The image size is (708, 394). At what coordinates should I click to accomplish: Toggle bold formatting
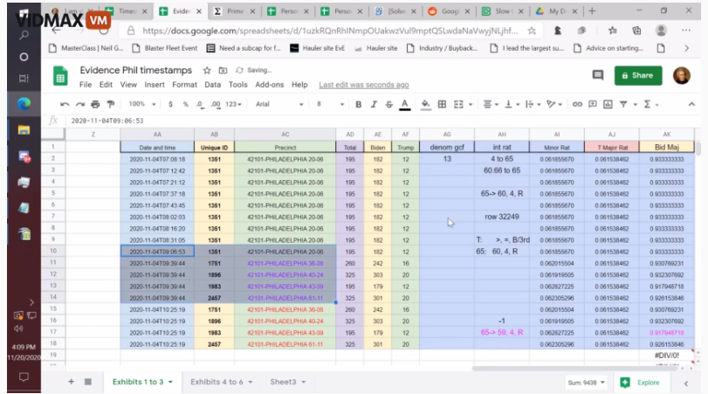[x=359, y=104]
